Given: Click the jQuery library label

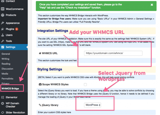Looking at the screenshot, I should pos(50,105).
